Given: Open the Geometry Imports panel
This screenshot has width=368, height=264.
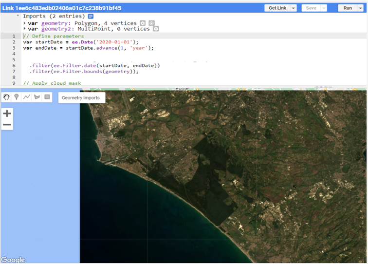Looking at the screenshot, I should tap(81, 98).
